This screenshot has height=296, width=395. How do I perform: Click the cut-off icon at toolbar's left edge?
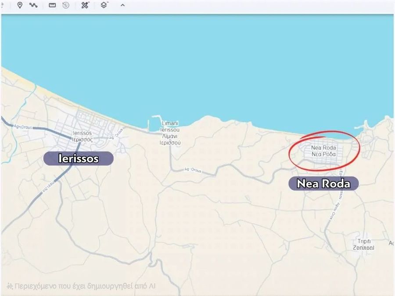2,5
